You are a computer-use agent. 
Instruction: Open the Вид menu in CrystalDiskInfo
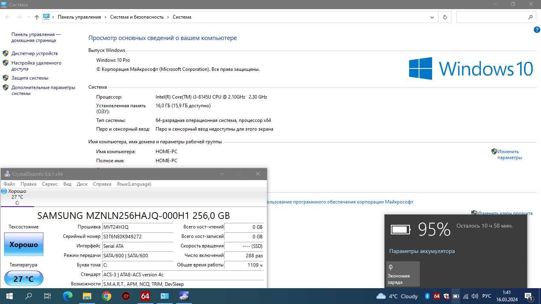67,184
